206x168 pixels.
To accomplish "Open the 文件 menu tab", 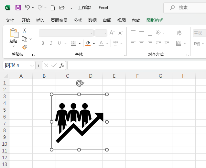I will tap(10, 20).
